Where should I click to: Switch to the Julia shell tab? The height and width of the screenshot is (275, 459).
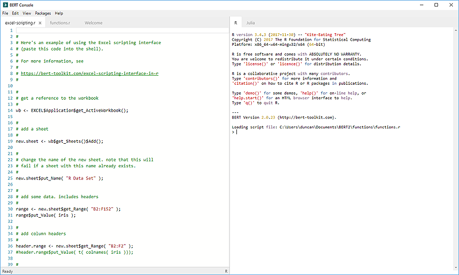click(x=251, y=23)
